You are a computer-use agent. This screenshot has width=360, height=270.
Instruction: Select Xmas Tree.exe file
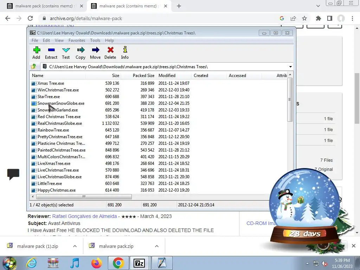tap(51, 83)
